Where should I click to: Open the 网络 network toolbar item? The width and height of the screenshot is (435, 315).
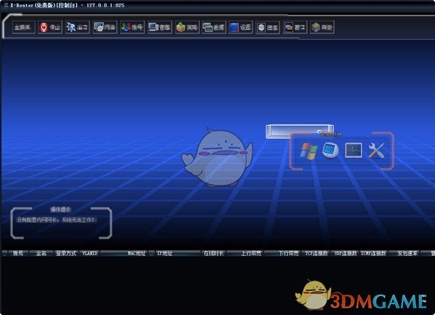pos(105,27)
